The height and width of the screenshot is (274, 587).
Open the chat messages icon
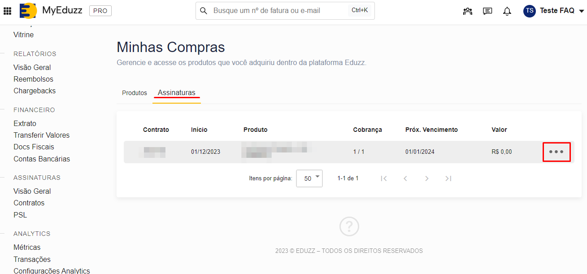(x=487, y=11)
